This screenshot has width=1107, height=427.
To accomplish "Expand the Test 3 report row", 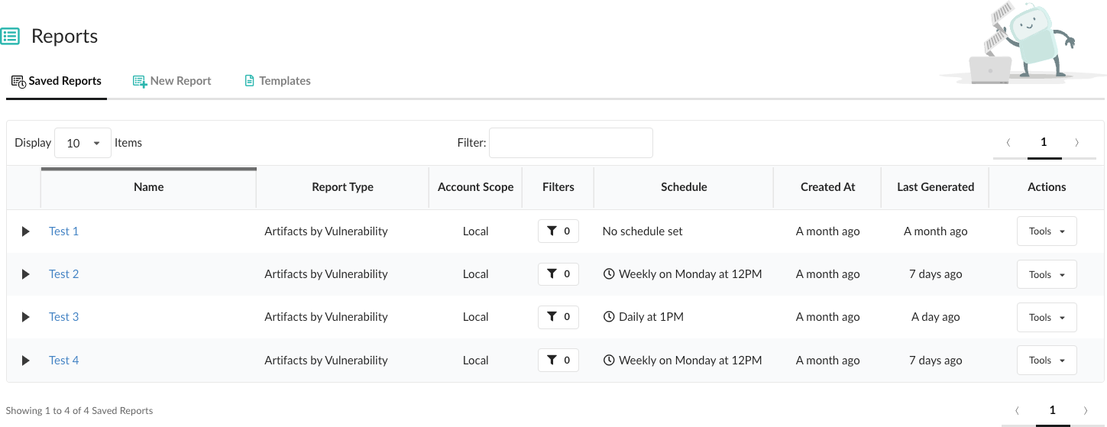I will (25, 317).
